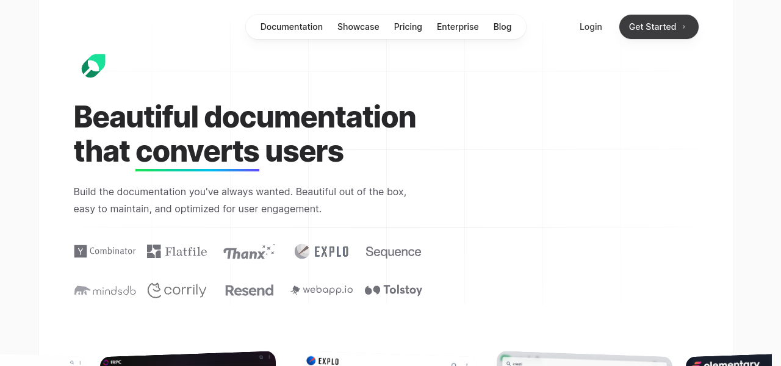781x366 pixels.
Task: Click the webapp.io company logo
Action: click(x=322, y=290)
